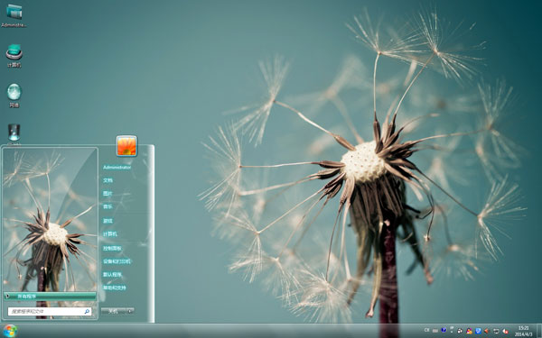Click the 关机 shutdown button
The image size is (542, 338).
pos(114,311)
